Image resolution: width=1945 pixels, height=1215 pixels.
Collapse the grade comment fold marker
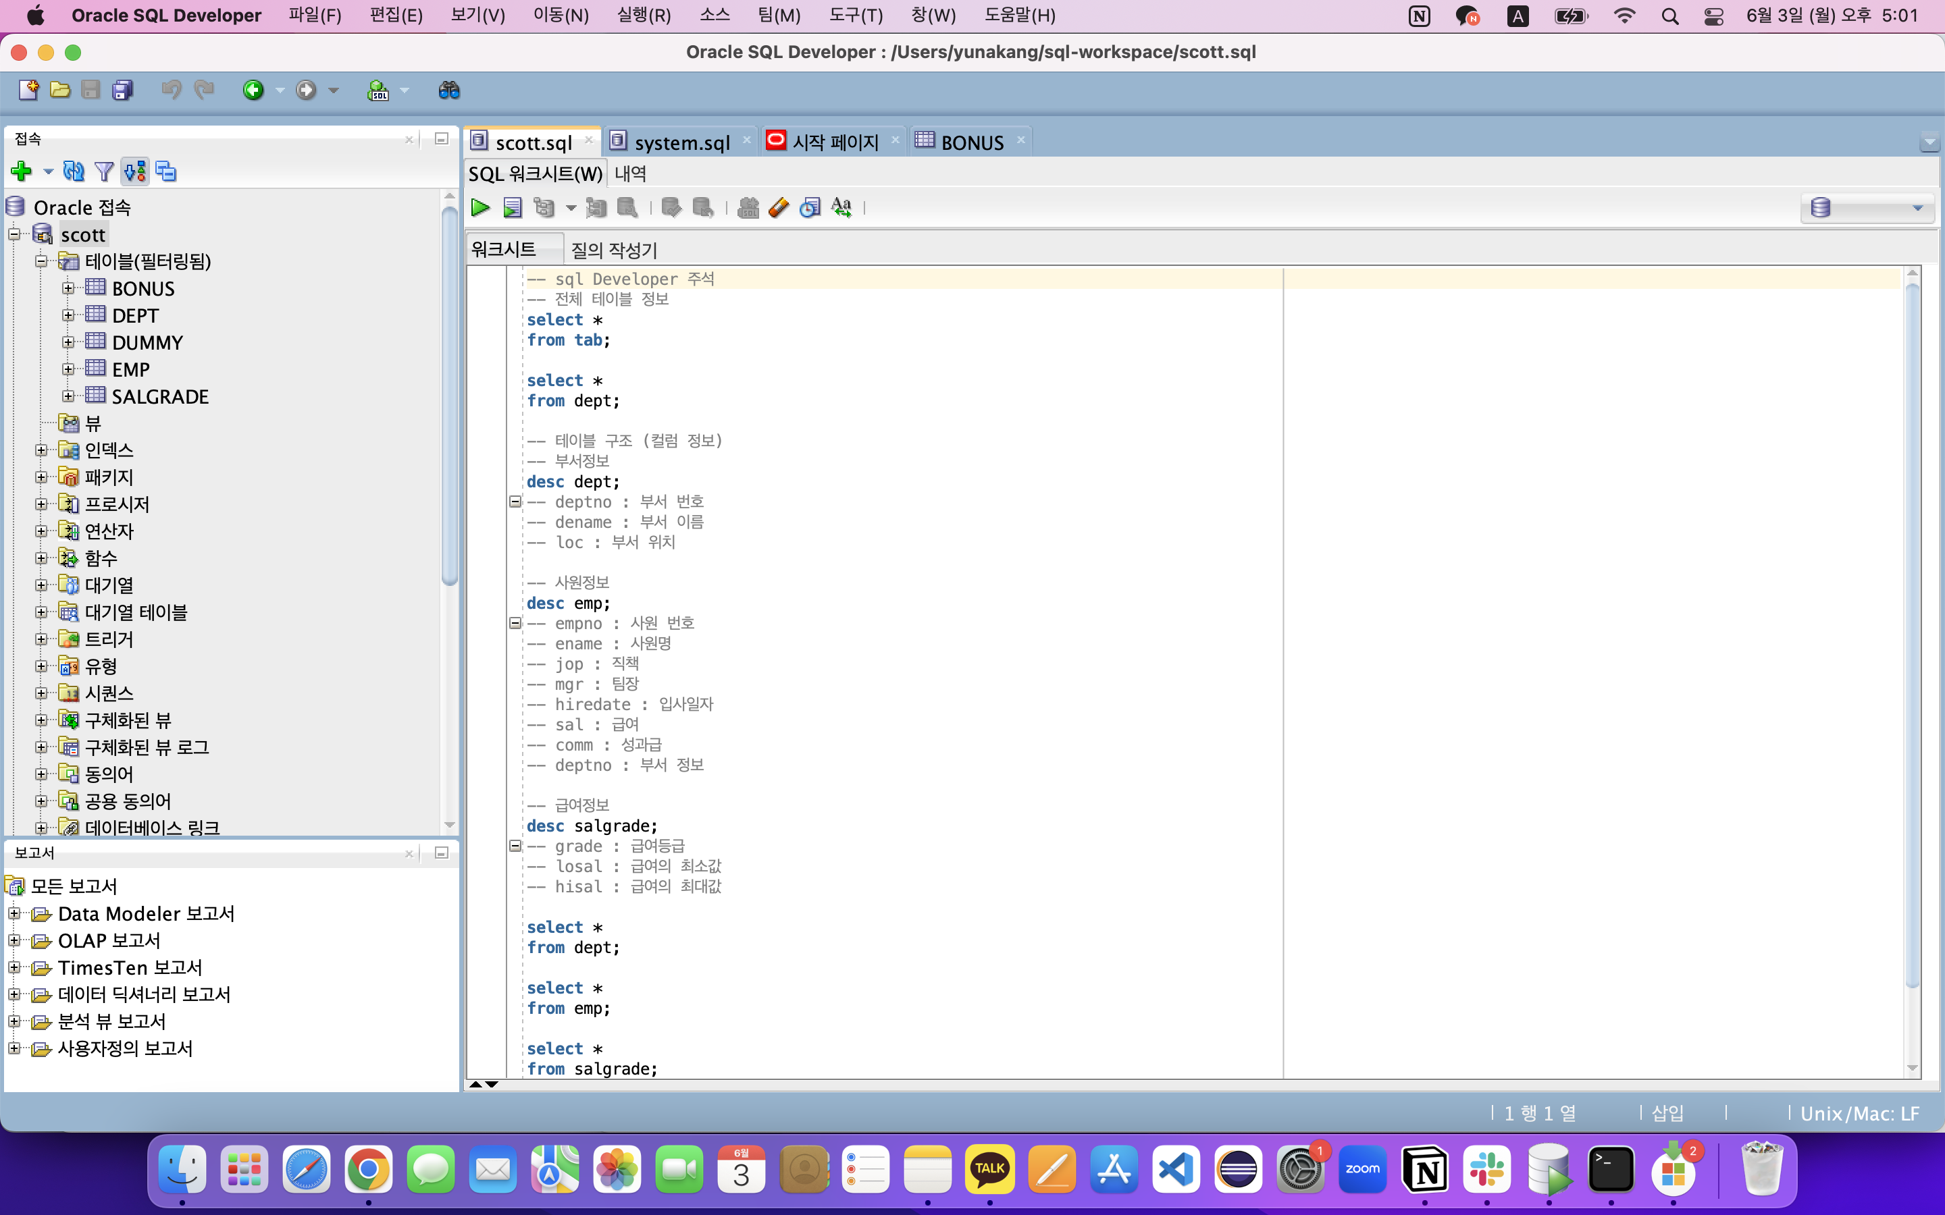pyautogui.click(x=515, y=845)
